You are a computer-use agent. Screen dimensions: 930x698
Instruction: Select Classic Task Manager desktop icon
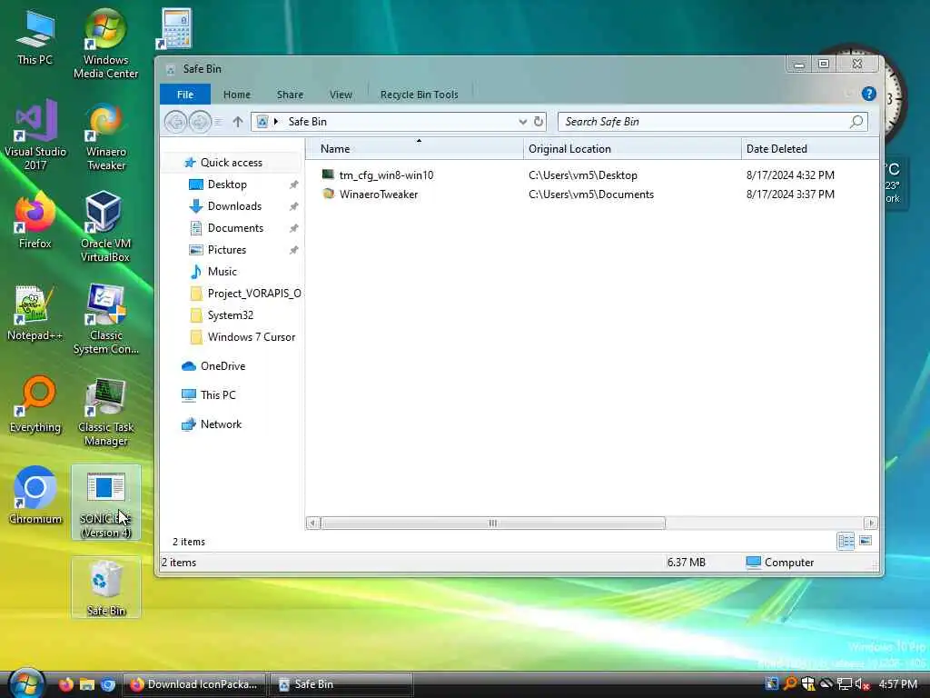105,412
